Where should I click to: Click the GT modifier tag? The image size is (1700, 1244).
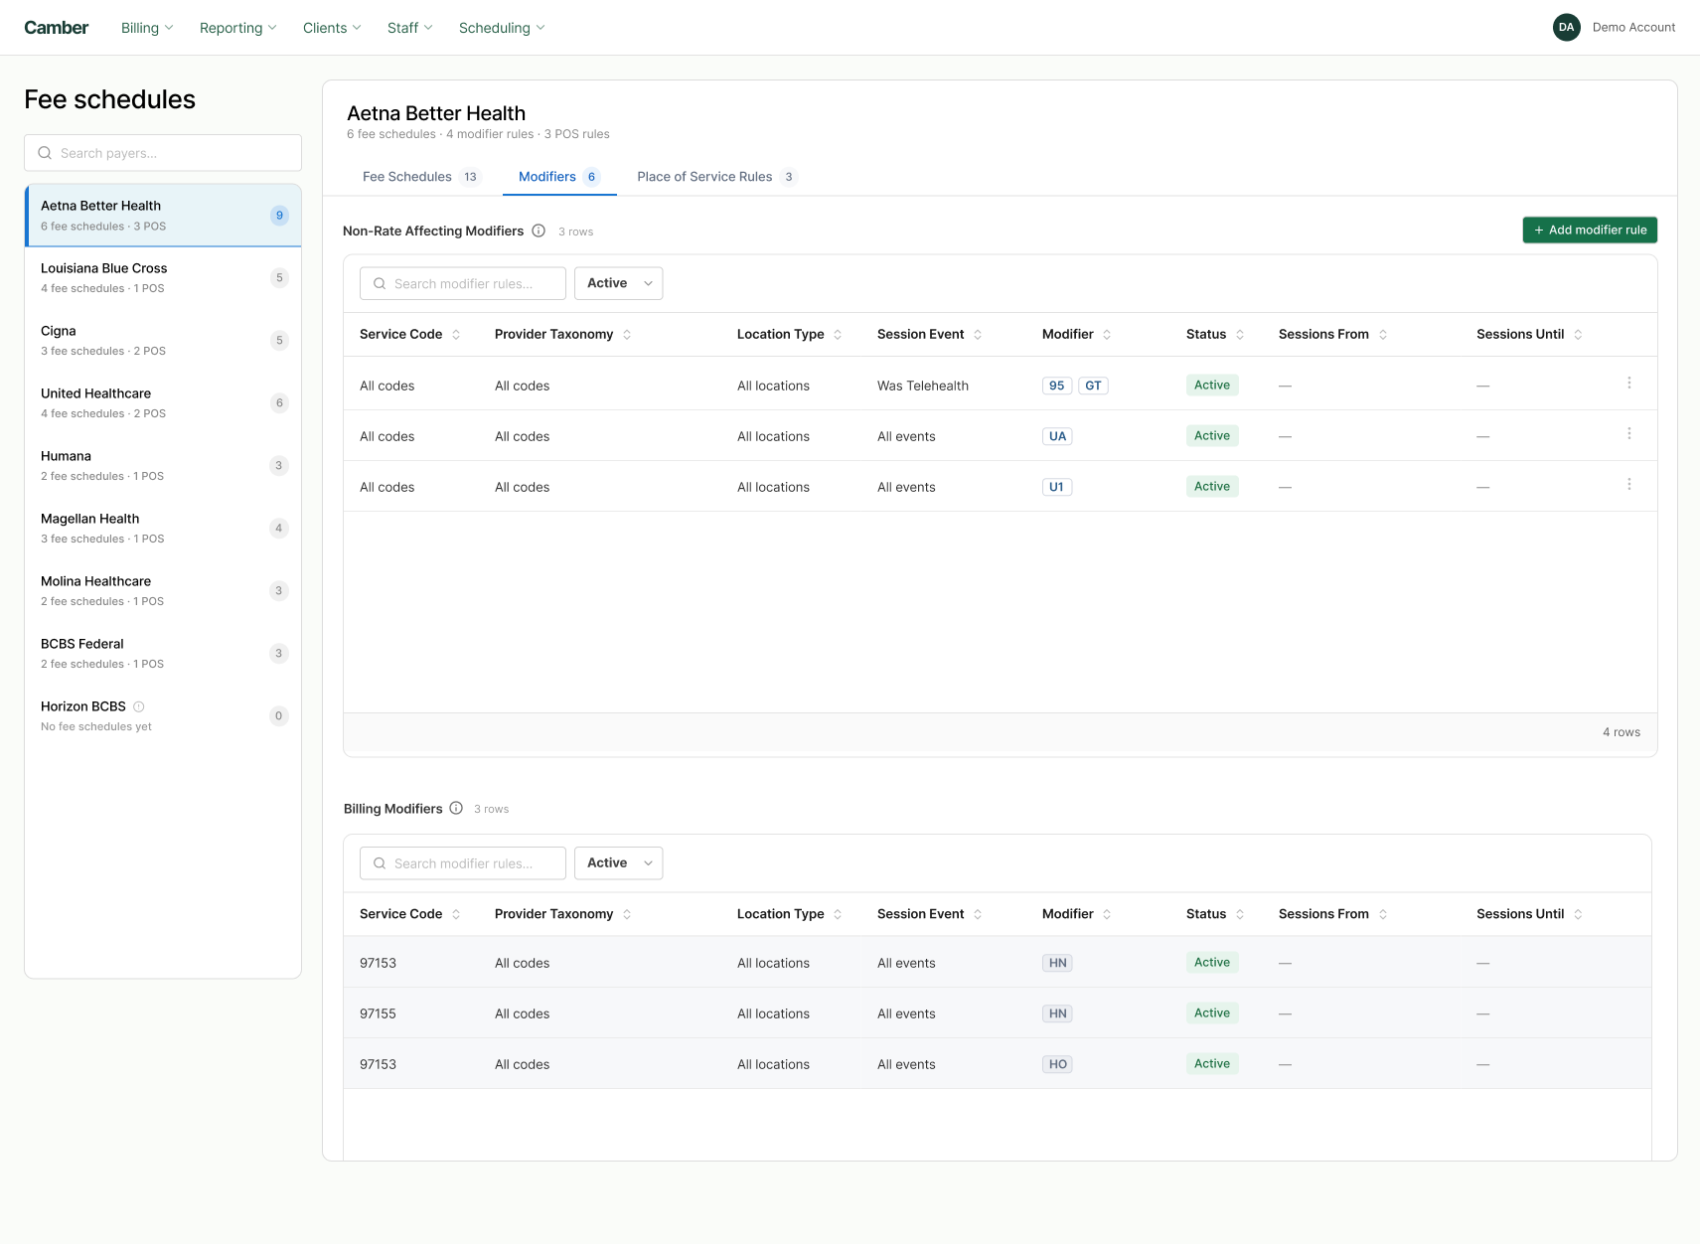point(1093,386)
